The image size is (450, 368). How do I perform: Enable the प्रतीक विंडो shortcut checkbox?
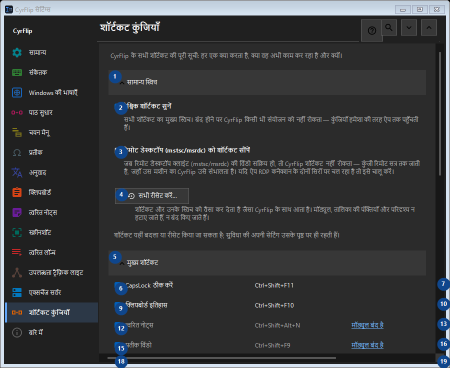[x=118, y=345]
